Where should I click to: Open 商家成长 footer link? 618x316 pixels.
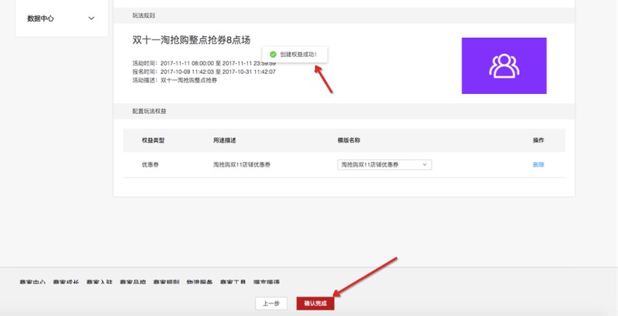click(x=66, y=282)
